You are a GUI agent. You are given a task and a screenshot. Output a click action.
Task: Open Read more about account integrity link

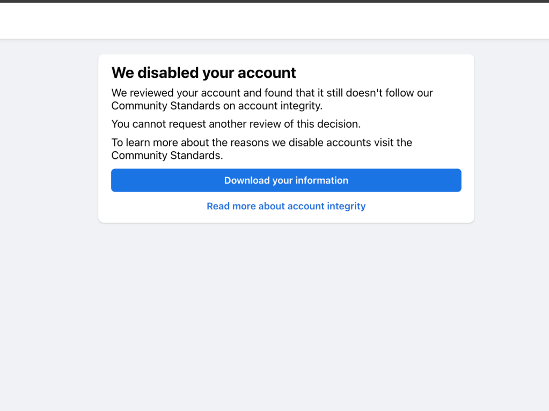pyautogui.click(x=286, y=206)
